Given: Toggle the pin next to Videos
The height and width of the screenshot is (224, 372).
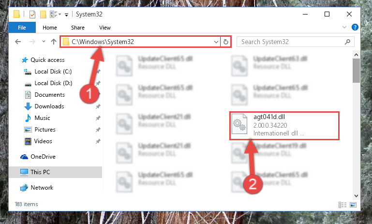Looking at the screenshot, I should pos(98,141).
